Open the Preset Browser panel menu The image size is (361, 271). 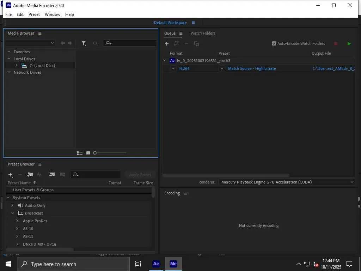pos(40,164)
